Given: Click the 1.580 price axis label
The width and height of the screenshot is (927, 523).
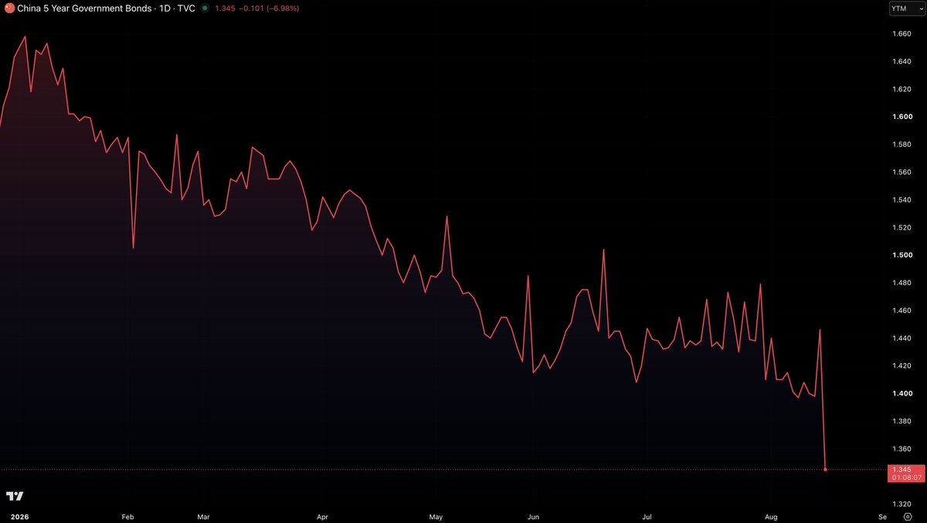Looking at the screenshot, I should 902,144.
